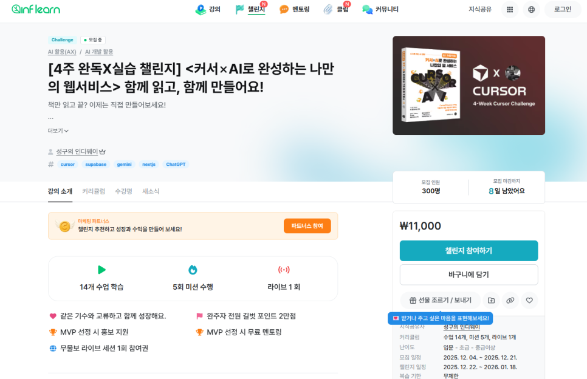The image size is (587, 379).
Task: Click 선물 조르기 / 보내기 button
Action: click(440, 301)
